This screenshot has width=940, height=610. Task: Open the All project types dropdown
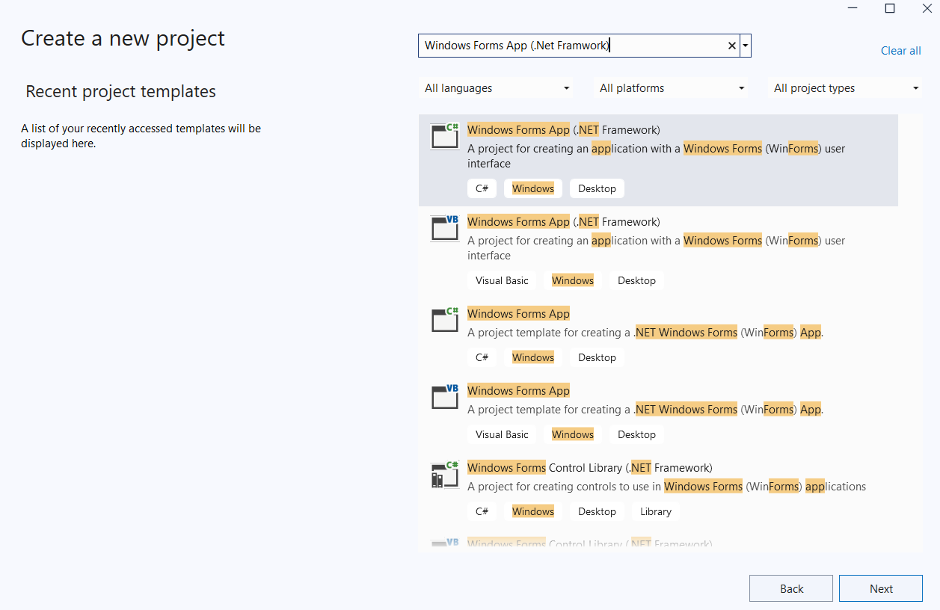tap(845, 87)
